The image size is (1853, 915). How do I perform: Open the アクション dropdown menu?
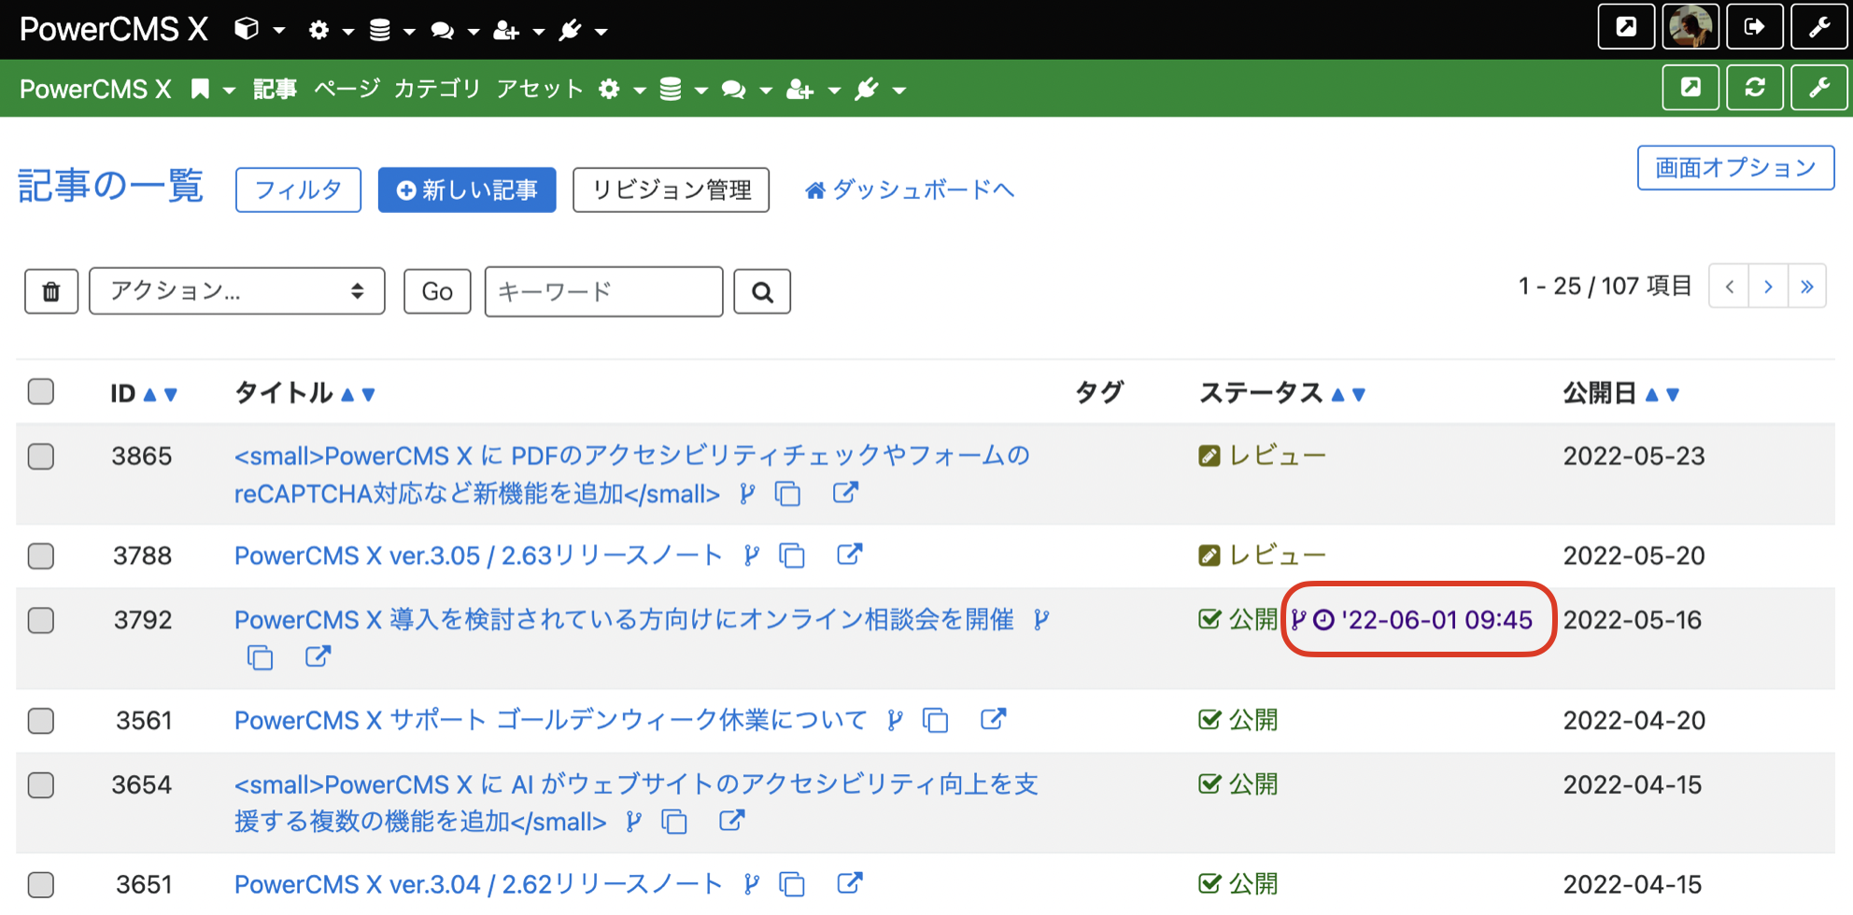235,290
